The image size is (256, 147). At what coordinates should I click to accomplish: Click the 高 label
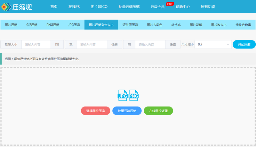[x=129, y=45]
